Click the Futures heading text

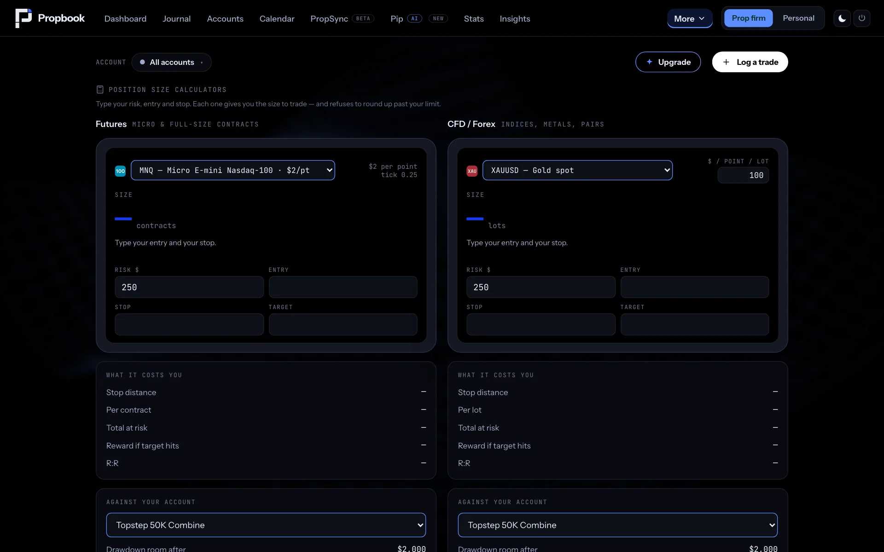111,124
